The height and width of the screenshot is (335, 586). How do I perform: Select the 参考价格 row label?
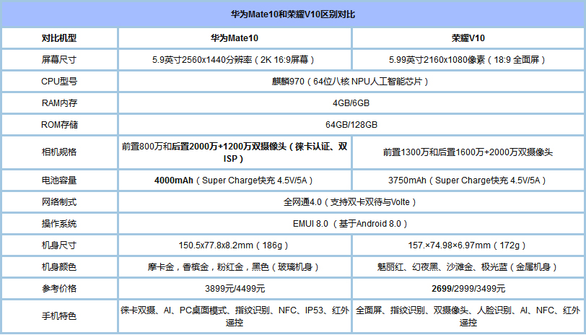pyautogui.click(x=59, y=289)
